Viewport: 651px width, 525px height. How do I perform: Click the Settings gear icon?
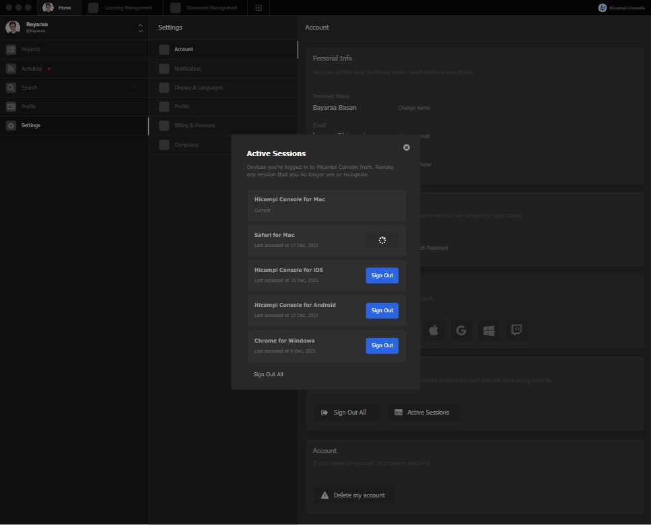coord(11,125)
